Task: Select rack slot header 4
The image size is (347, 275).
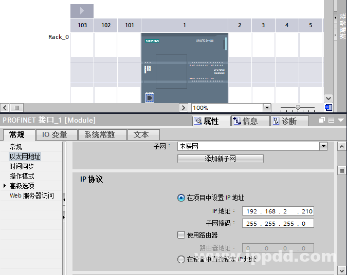Action: [287, 25]
